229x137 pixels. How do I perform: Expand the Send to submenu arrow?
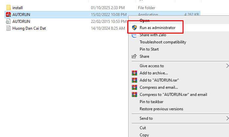pos(227,118)
